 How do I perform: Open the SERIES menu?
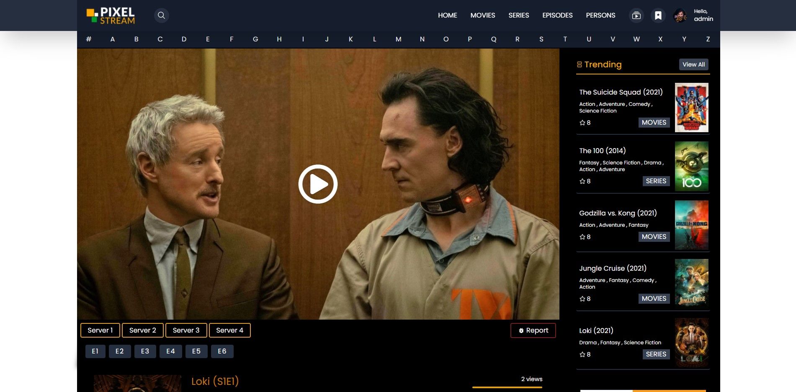pos(519,15)
